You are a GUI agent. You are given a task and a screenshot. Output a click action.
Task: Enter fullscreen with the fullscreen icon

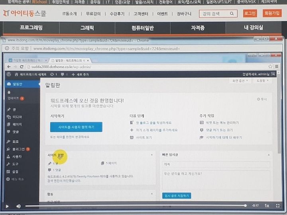pyautogui.click(x=278, y=206)
